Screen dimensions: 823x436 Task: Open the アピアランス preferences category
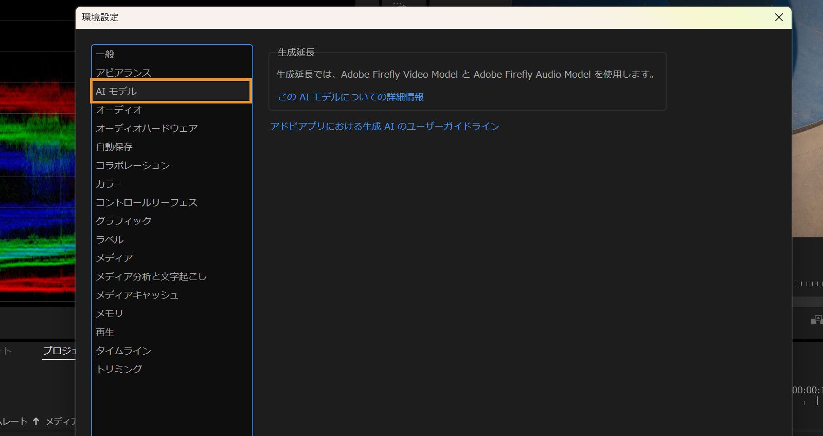coord(172,73)
